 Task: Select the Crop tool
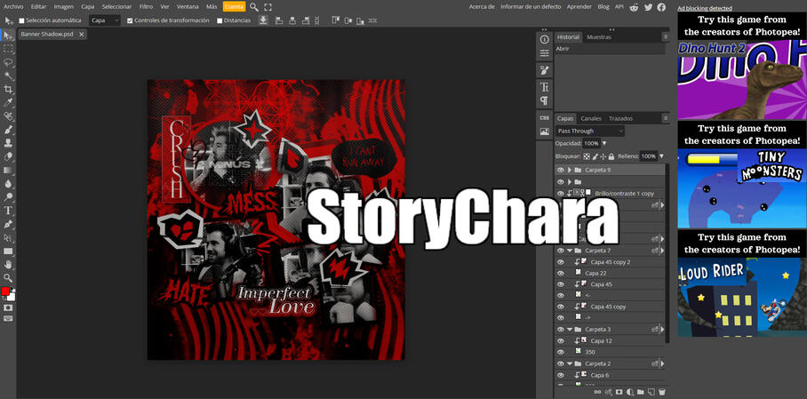click(x=9, y=89)
